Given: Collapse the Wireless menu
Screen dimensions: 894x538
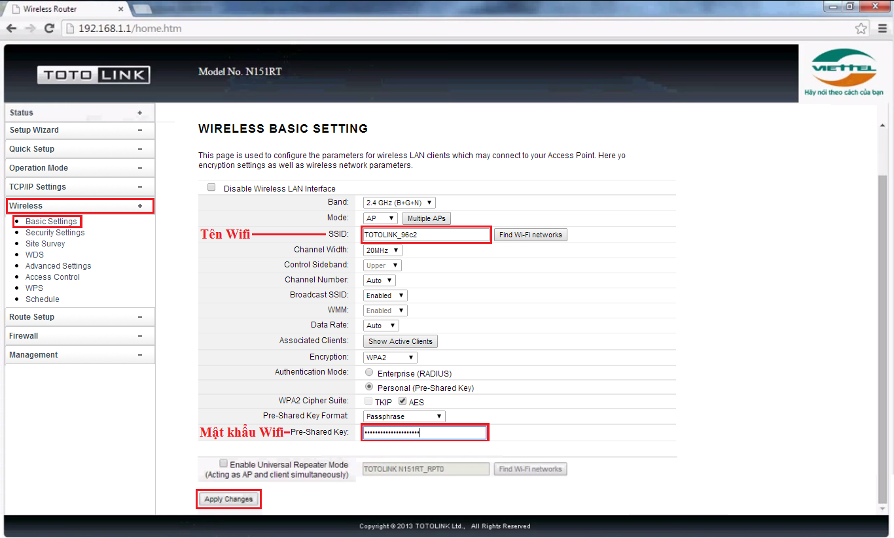Looking at the screenshot, I should coord(80,206).
